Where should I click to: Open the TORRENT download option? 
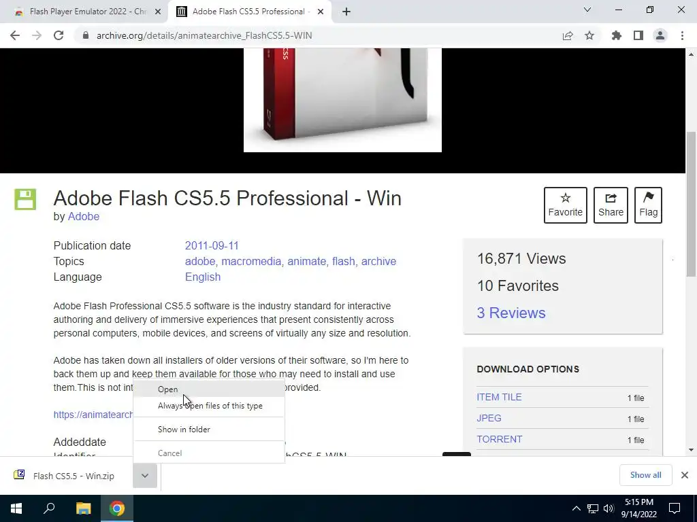click(500, 439)
